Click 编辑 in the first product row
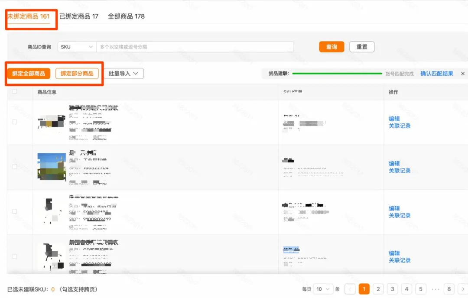Image resolution: width=468 pixels, height=298 pixels. click(x=394, y=119)
